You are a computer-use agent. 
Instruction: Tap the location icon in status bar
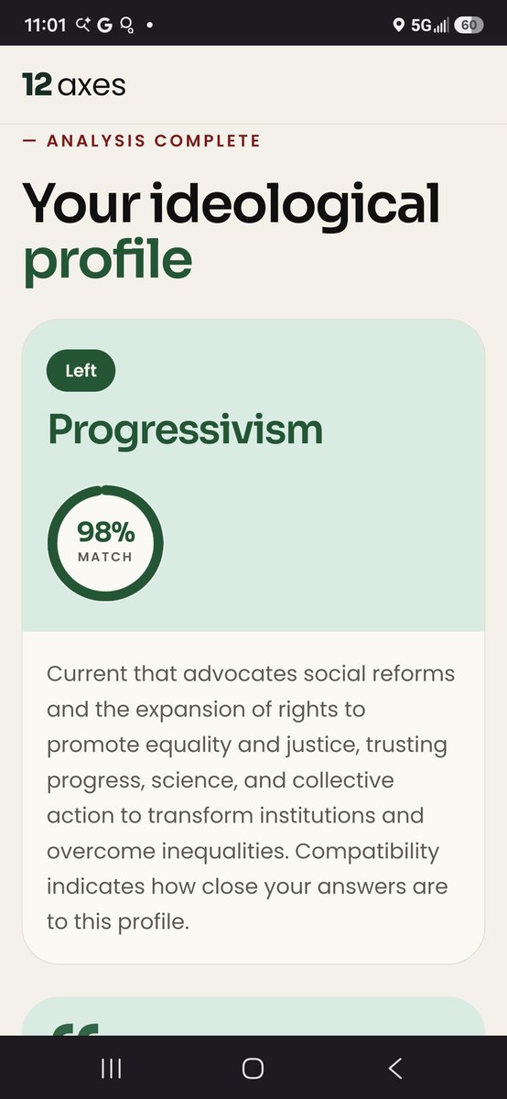click(x=398, y=25)
